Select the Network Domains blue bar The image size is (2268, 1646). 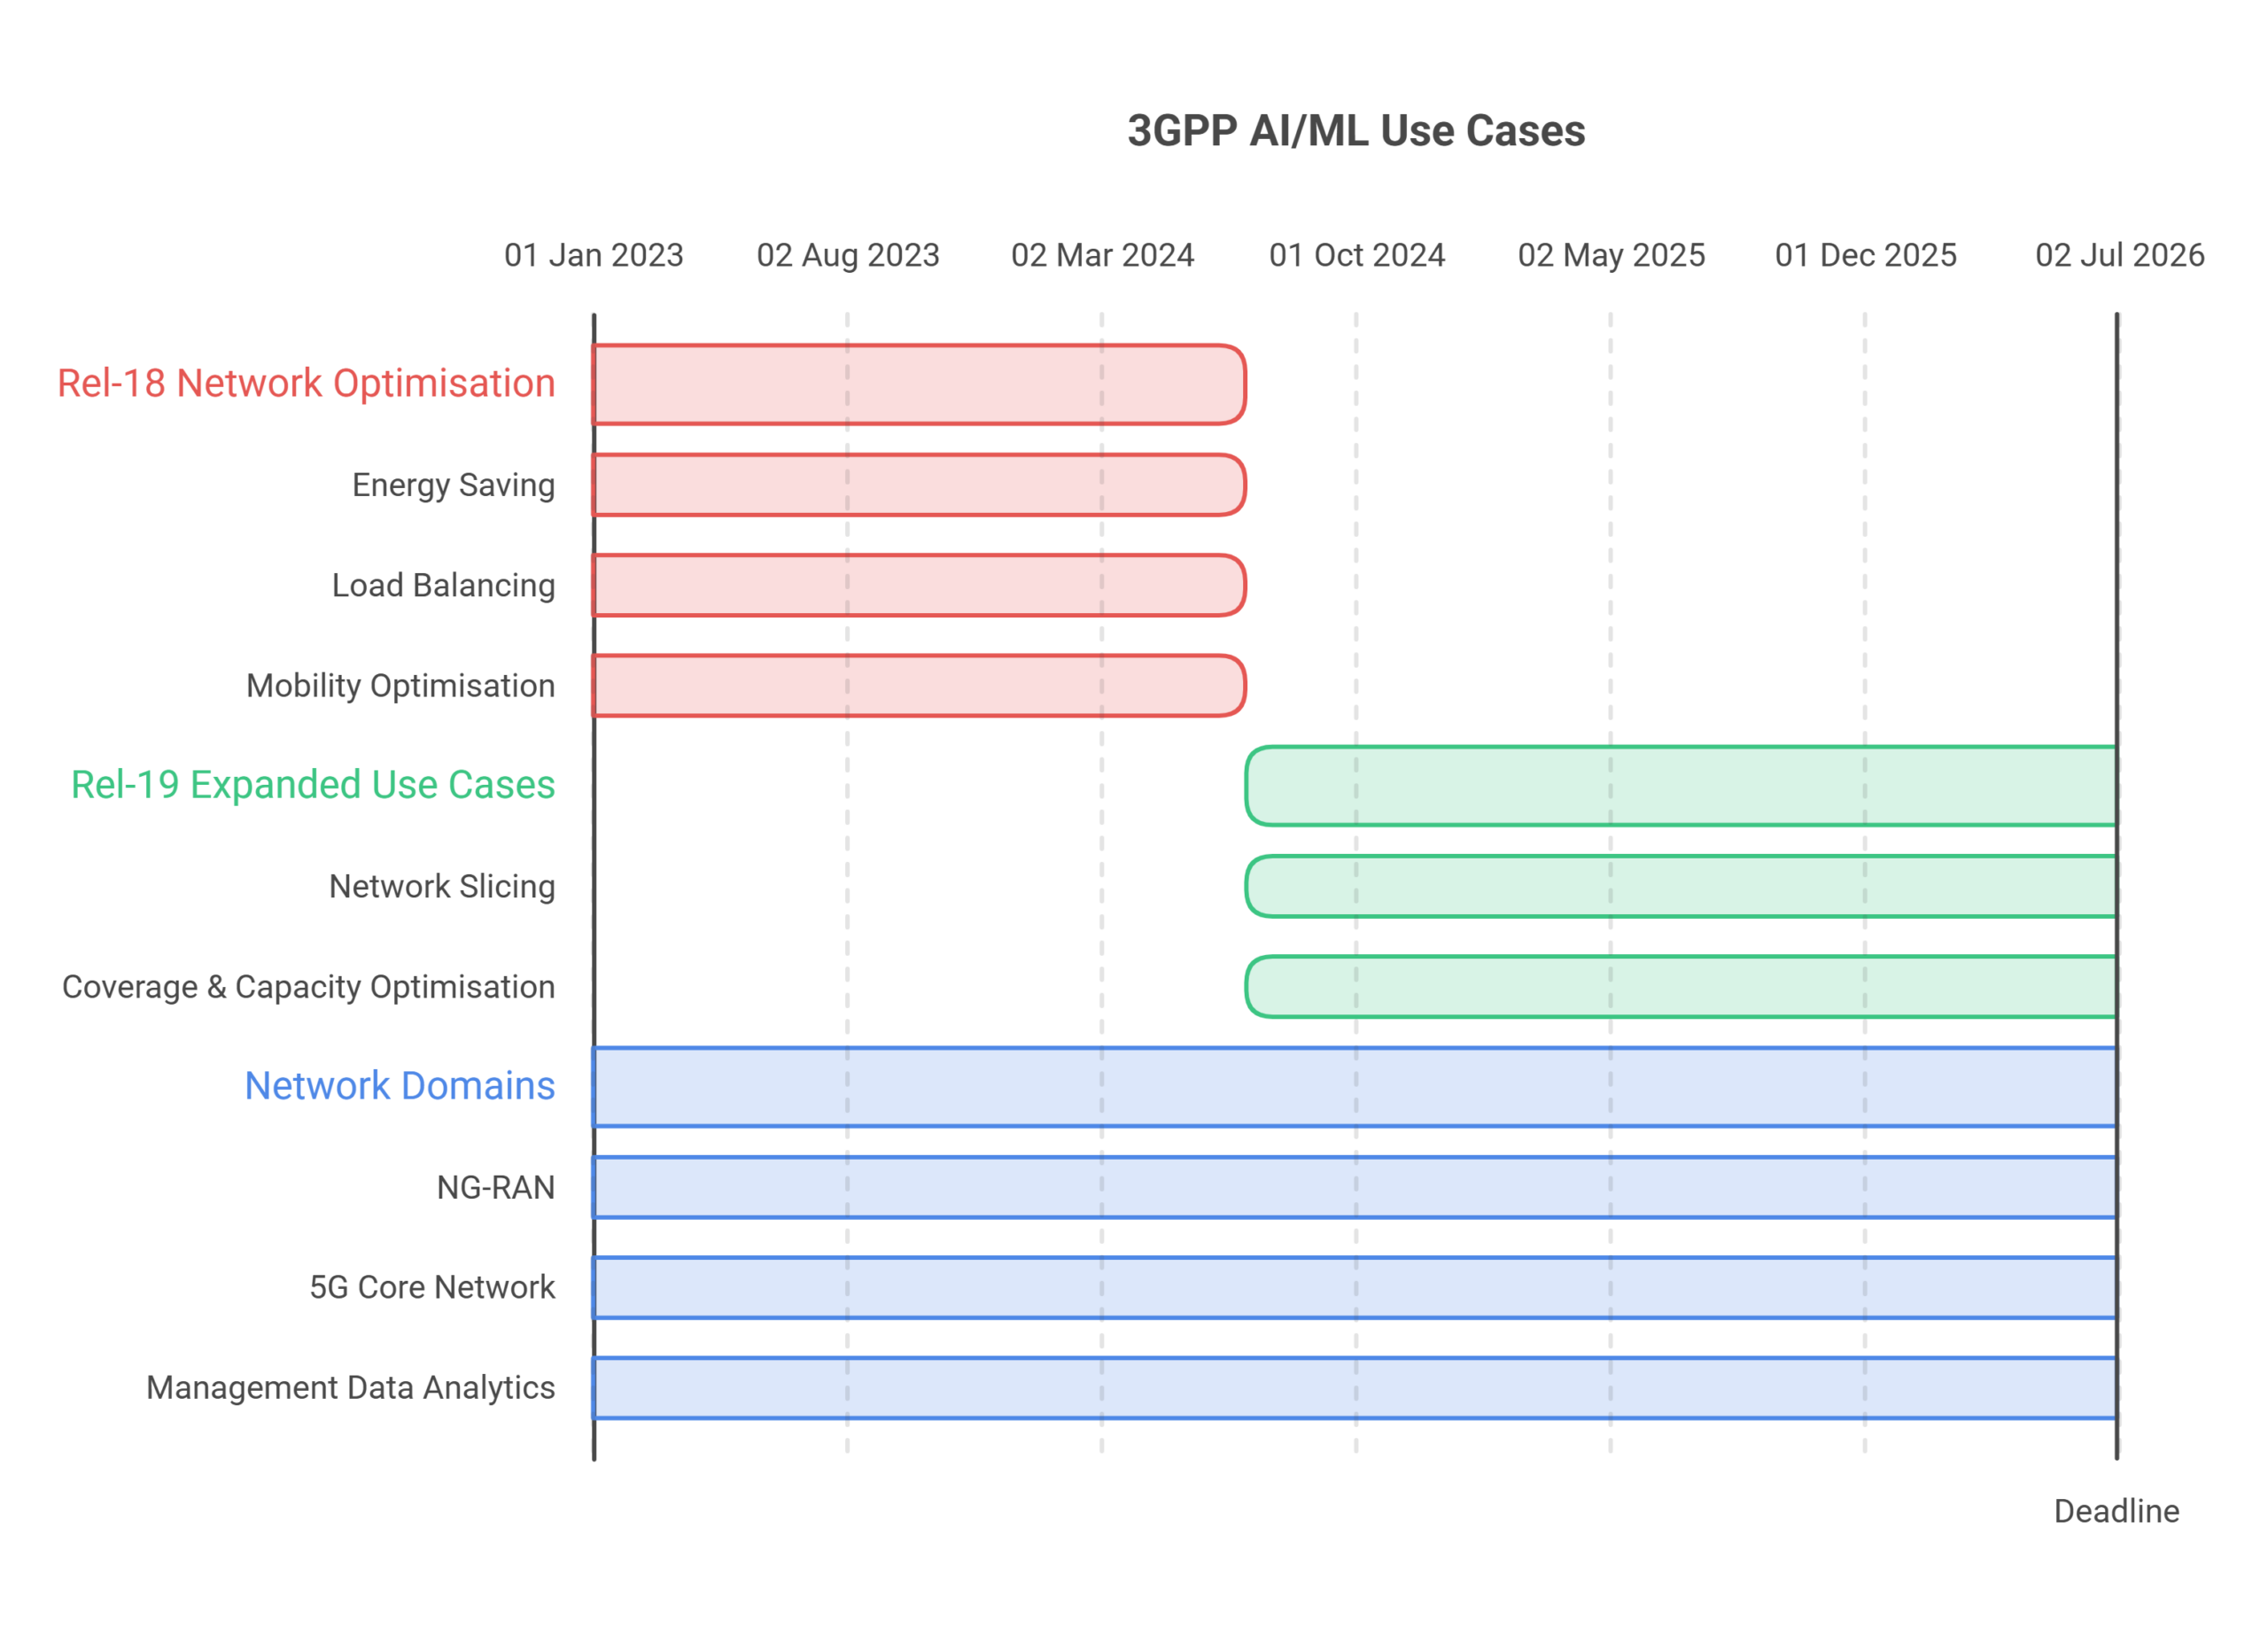point(1355,1087)
